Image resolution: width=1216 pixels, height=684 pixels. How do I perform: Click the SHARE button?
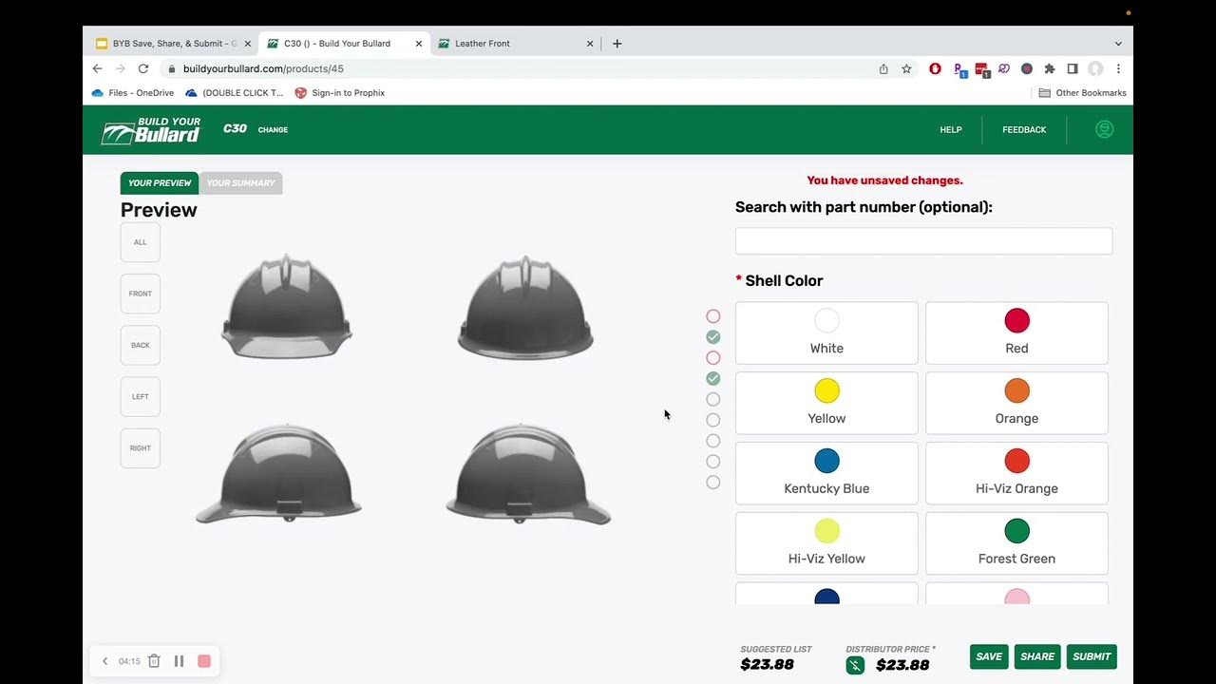pyautogui.click(x=1037, y=656)
